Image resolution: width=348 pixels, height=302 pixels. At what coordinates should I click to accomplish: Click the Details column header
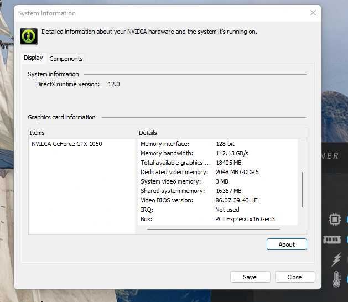click(x=222, y=133)
